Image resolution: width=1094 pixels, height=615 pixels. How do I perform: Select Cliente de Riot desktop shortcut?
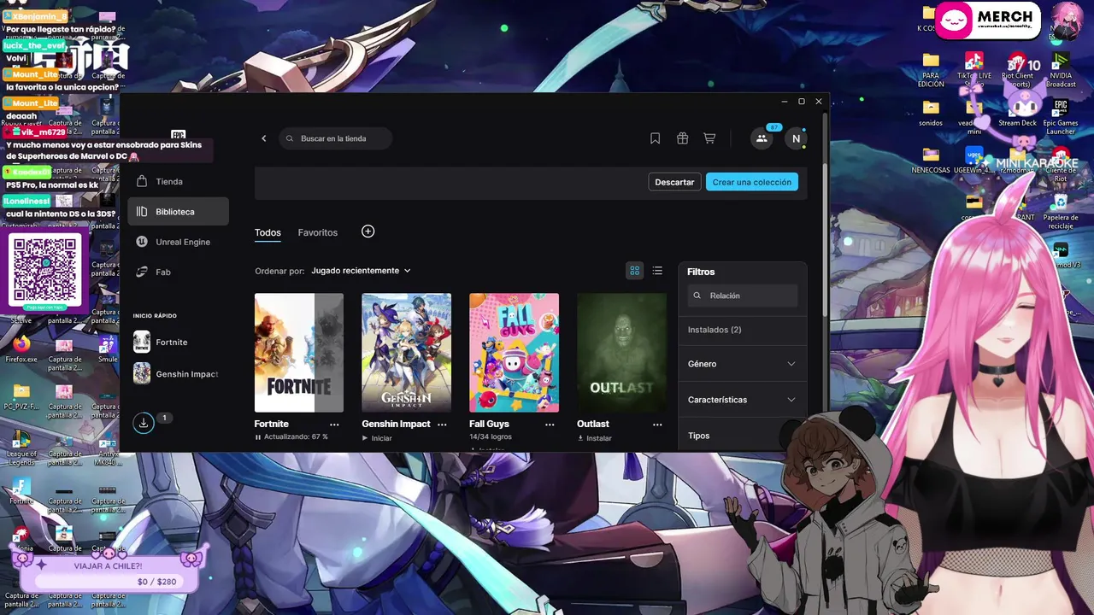(x=1061, y=164)
